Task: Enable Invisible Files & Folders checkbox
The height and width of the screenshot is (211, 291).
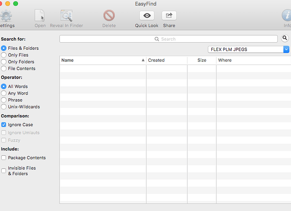Action: [3, 170]
